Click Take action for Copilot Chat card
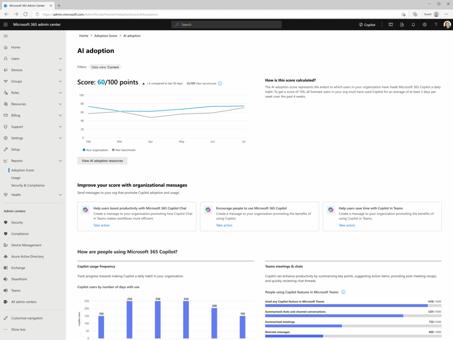The height and width of the screenshot is (340, 453). click(101, 225)
